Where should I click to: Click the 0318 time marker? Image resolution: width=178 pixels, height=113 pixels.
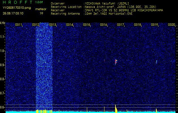point(137,25)
